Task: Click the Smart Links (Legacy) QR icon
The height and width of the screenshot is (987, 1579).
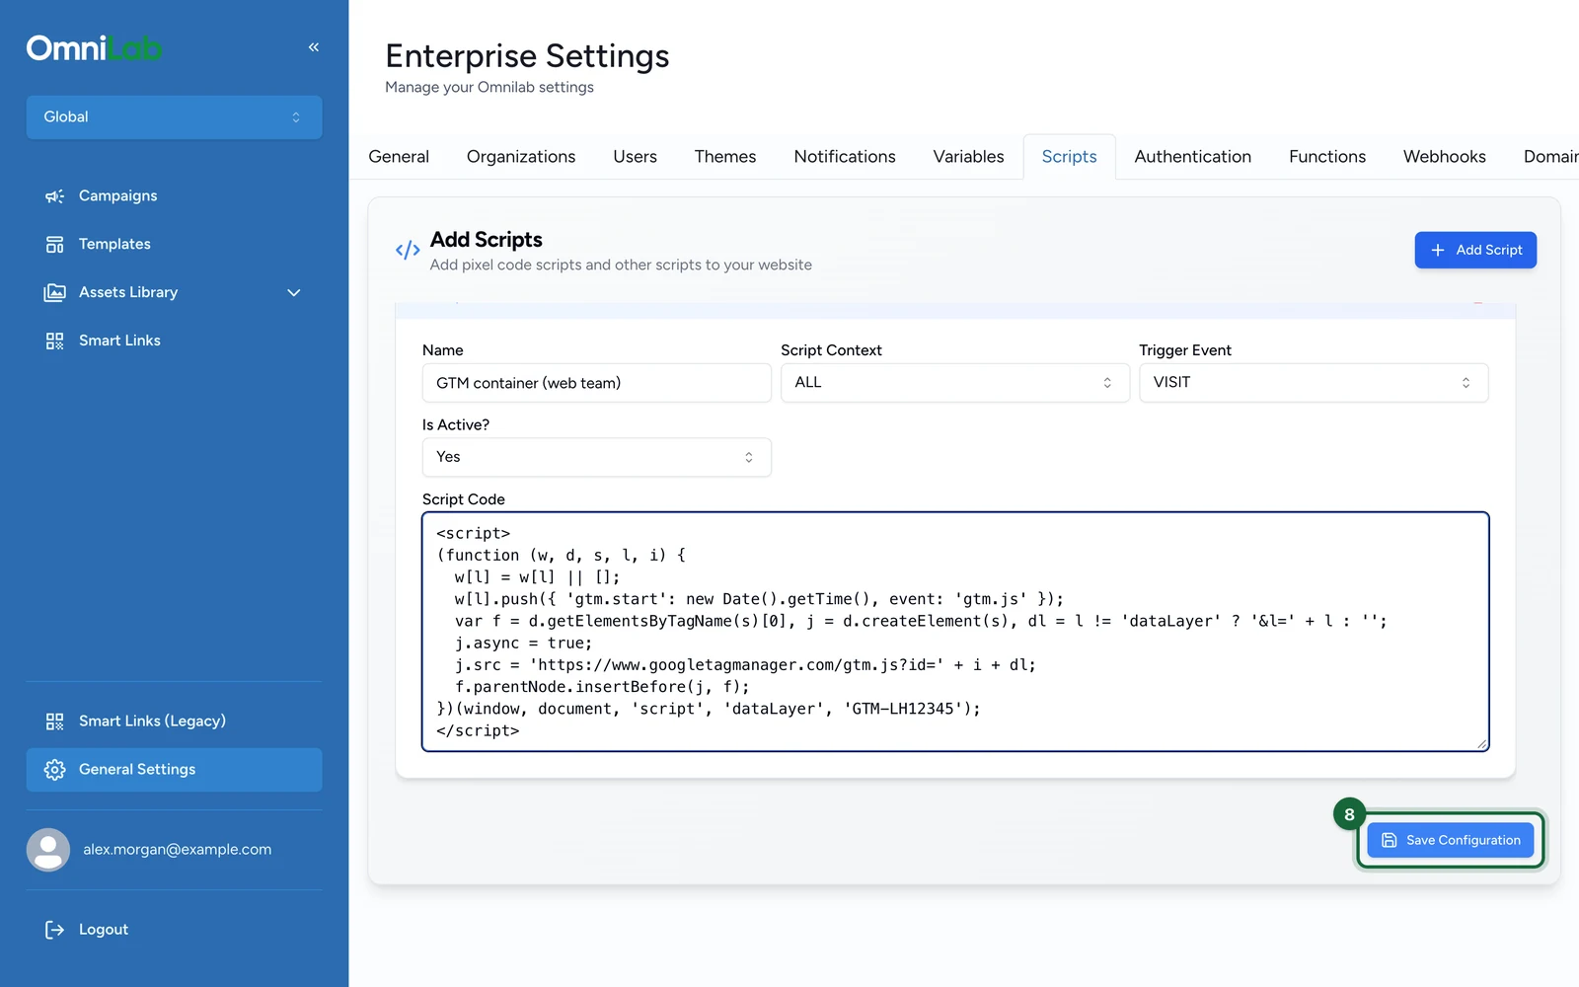Action: pos(54,721)
